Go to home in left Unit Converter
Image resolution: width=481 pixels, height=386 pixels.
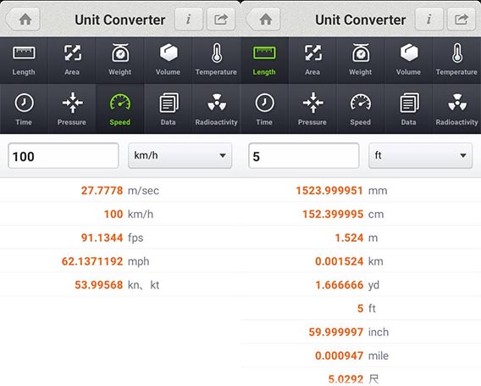[24, 20]
